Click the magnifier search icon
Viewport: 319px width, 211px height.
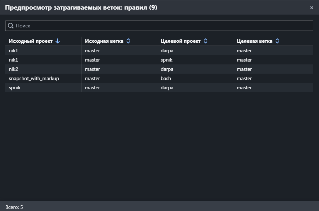[x=11, y=26]
